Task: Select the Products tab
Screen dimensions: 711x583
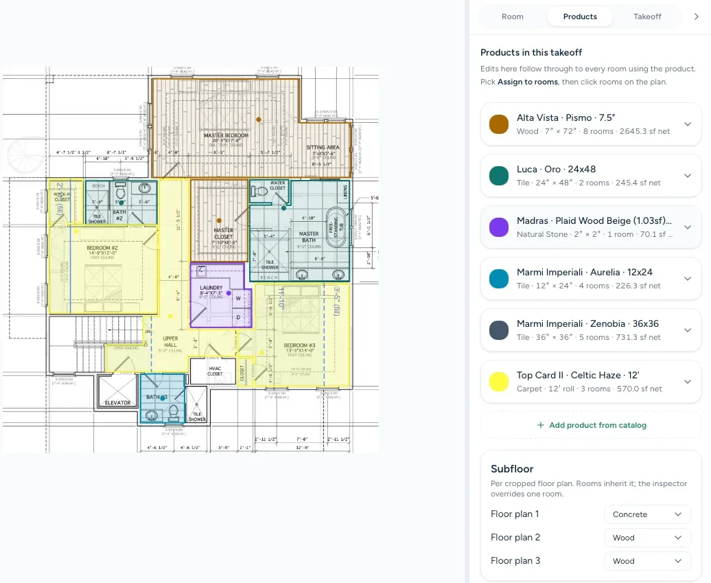Action: [x=580, y=16]
